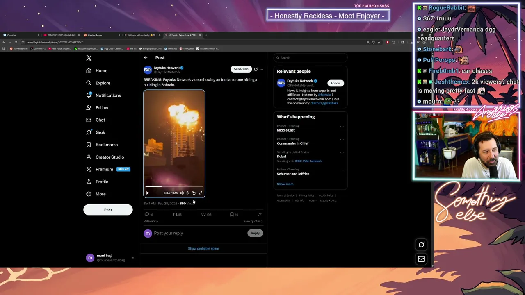Open the post's three-dot more menu
Screen dimensions: 525x295
tap(261, 69)
